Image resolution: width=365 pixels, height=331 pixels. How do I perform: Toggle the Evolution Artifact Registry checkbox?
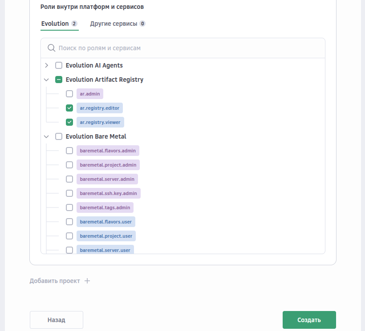[x=59, y=80]
